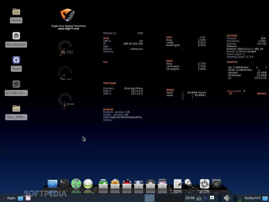The height and width of the screenshot is (202, 269).
Task: Click the 'open ports:' label
Action: tap(234, 91)
